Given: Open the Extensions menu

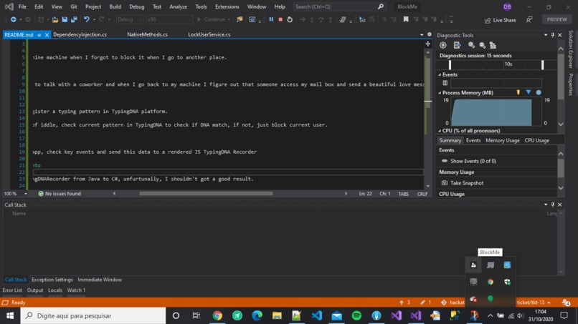Looking at the screenshot, I should [227, 6].
